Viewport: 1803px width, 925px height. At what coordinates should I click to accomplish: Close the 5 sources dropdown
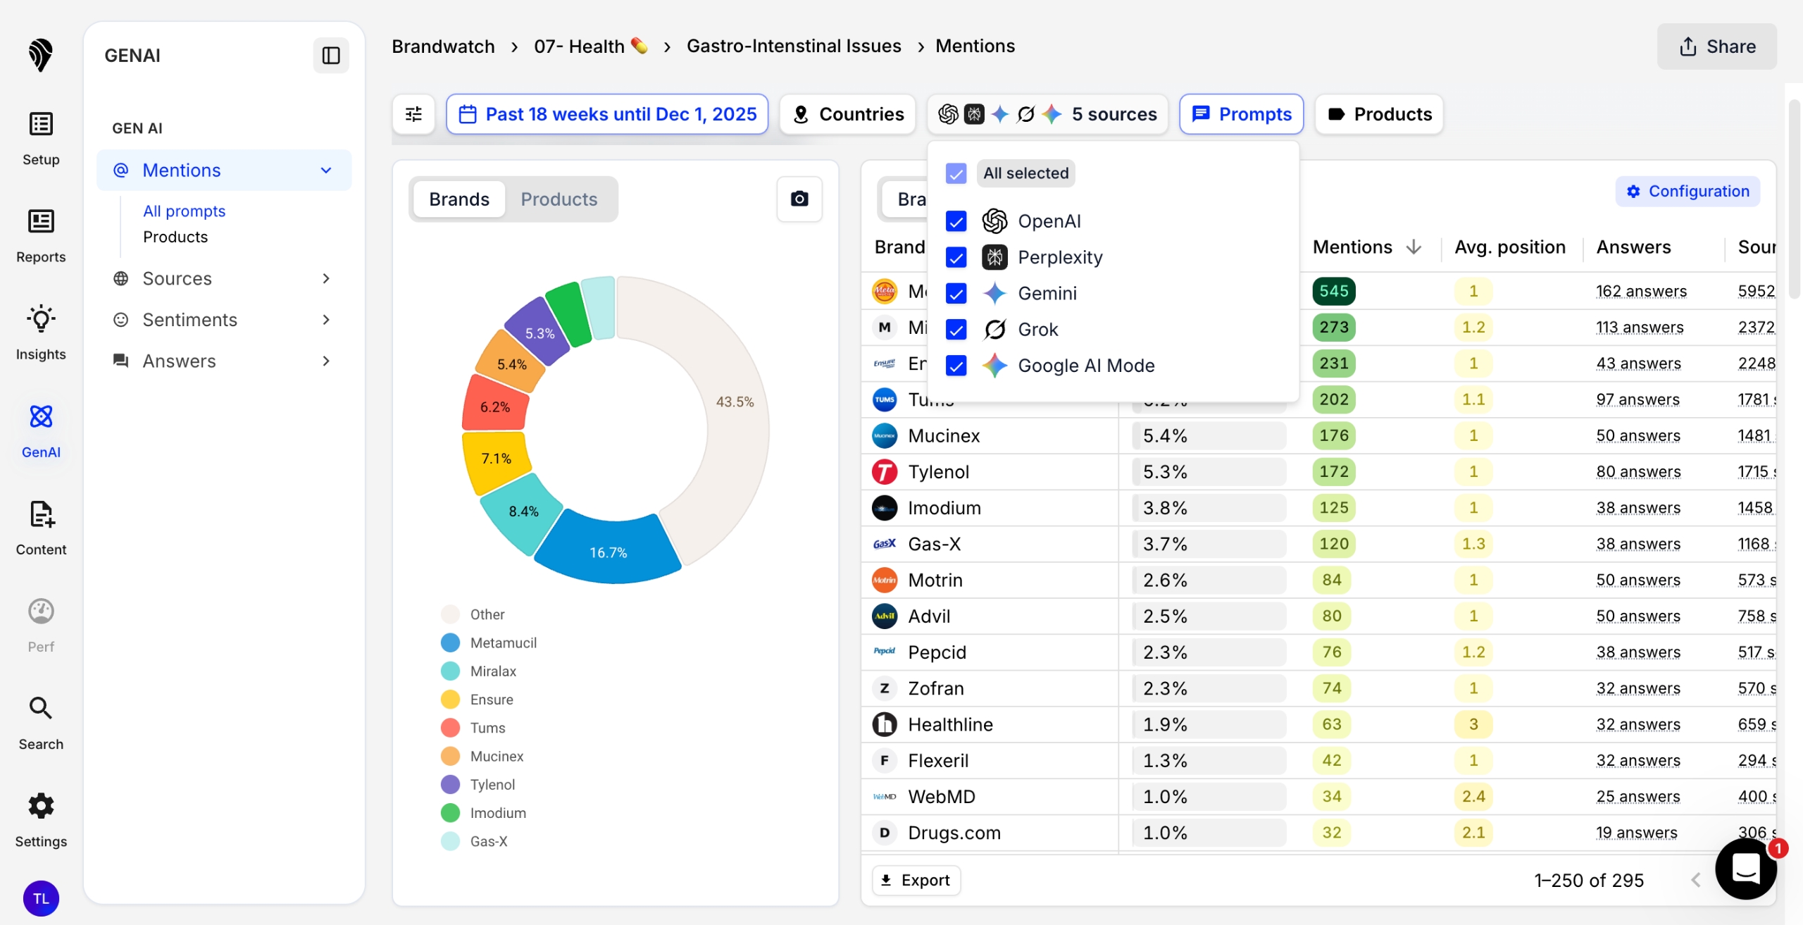click(1047, 114)
